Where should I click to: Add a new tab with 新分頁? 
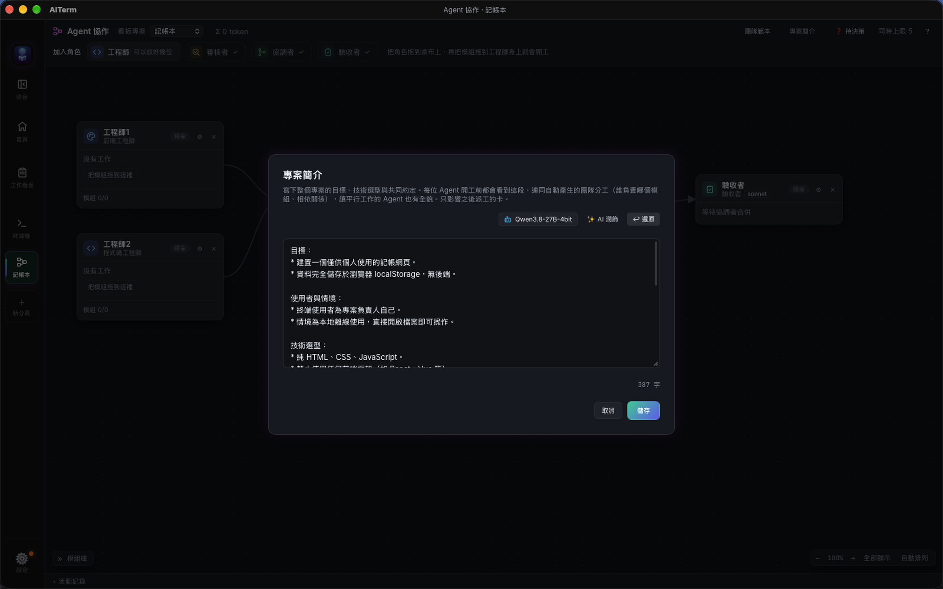tap(22, 307)
